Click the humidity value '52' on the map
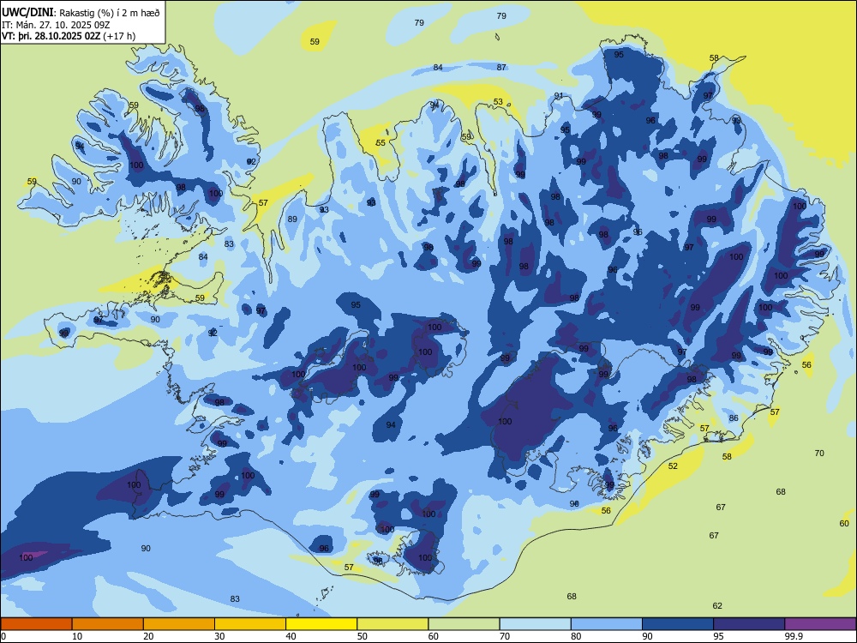 [673, 466]
